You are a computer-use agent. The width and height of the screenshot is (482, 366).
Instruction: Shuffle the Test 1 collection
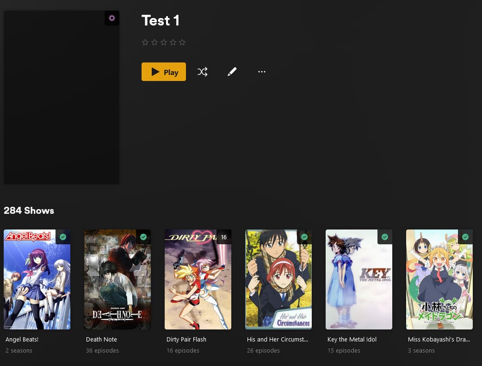tap(202, 72)
